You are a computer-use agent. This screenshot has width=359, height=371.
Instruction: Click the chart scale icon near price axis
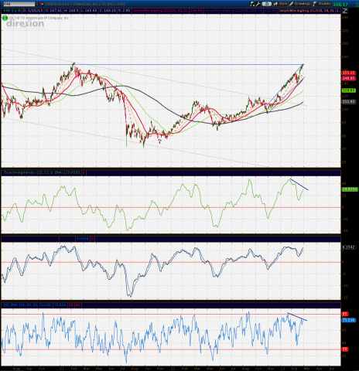coord(345,11)
